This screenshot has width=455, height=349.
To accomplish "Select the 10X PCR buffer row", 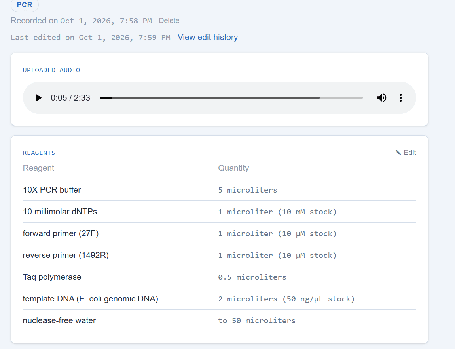I will point(219,190).
